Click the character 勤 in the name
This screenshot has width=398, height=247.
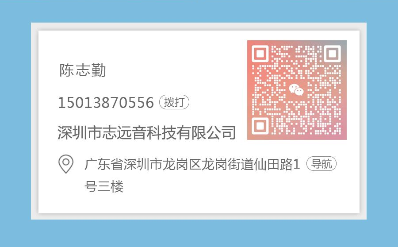click(x=99, y=70)
